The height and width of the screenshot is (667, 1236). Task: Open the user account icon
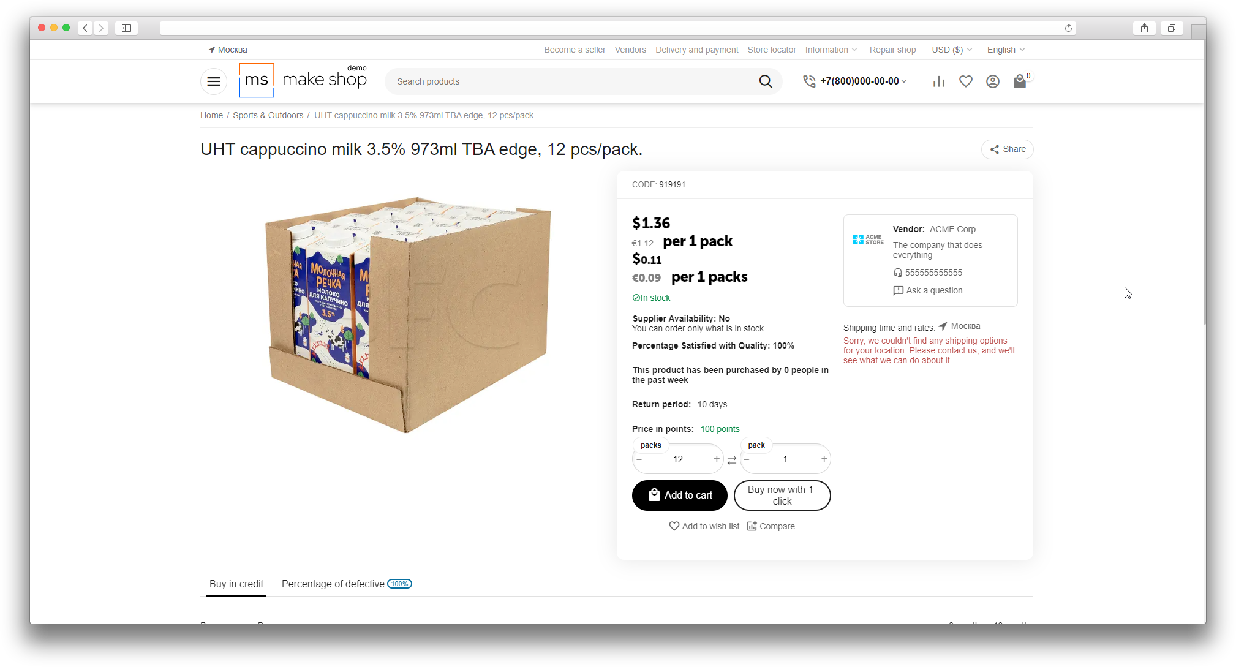click(993, 81)
